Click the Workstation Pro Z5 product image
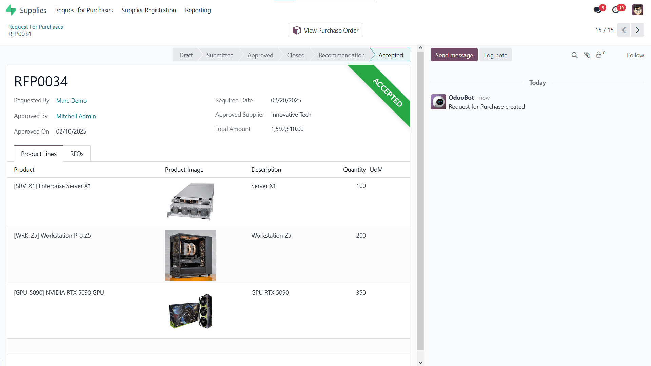Viewport: 651px width, 366px height. [190, 256]
